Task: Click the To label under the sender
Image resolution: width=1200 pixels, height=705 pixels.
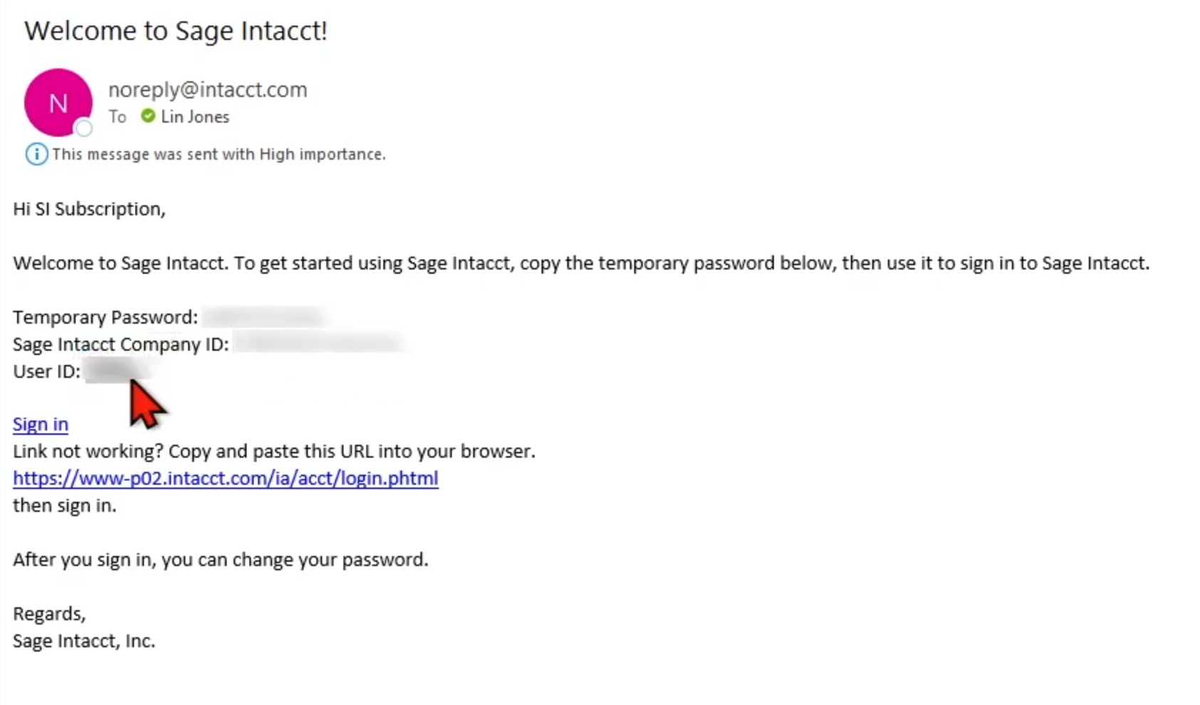Action: [x=118, y=117]
